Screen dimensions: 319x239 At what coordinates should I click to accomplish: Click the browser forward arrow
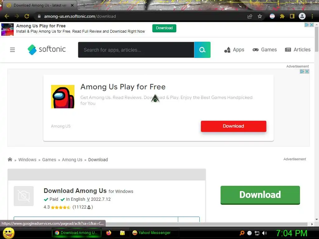tap(17, 16)
